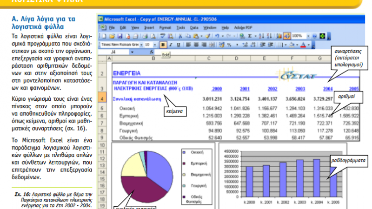Sort ascending with the A-Z icon

tap(261, 36)
